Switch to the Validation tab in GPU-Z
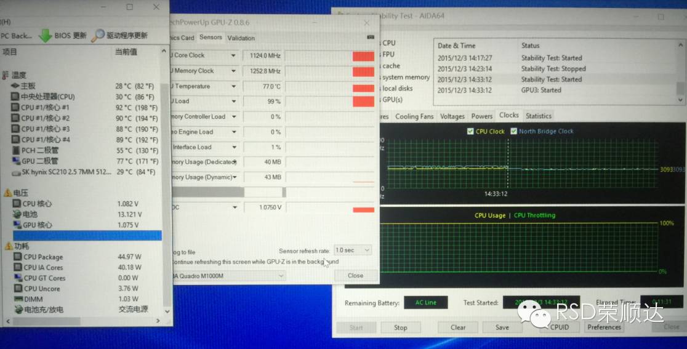Image resolution: width=687 pixels, height=349 pixels. coord(241,38)
